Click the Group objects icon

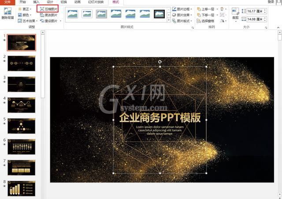(x=223, y=15)
